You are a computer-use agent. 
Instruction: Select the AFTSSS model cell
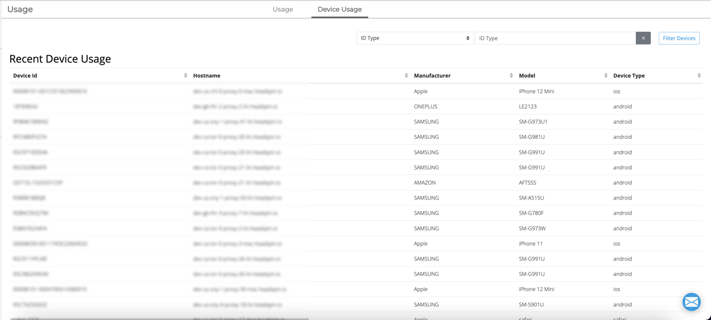pos(527,182)
